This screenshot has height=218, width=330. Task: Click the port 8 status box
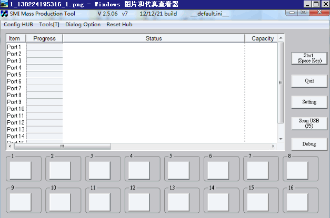click(x=297, y=170)
